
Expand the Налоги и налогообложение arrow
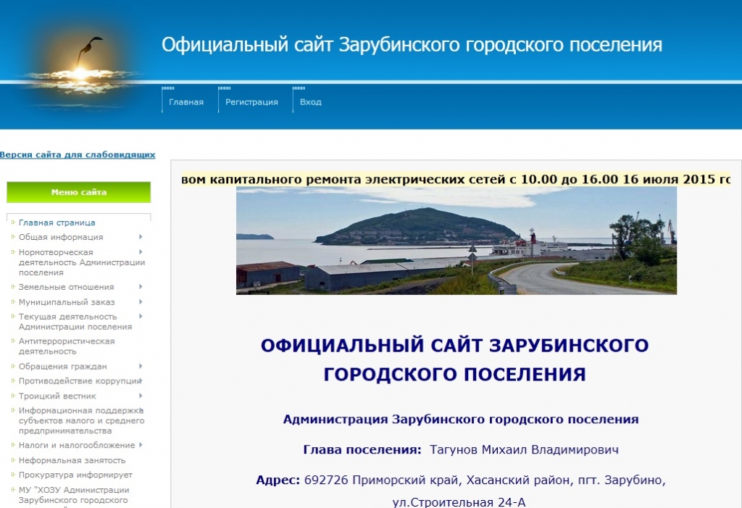click(141, 445)
